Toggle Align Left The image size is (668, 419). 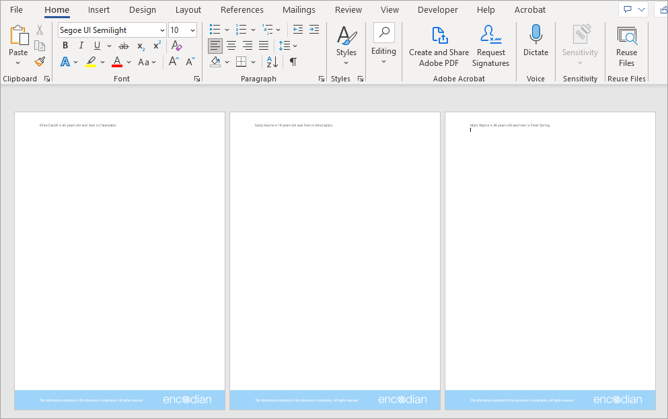point(215,46)
